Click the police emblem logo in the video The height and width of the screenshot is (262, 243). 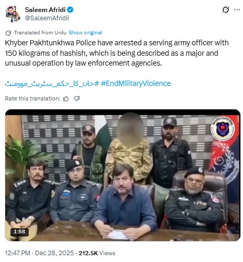[x=223, y=129]
